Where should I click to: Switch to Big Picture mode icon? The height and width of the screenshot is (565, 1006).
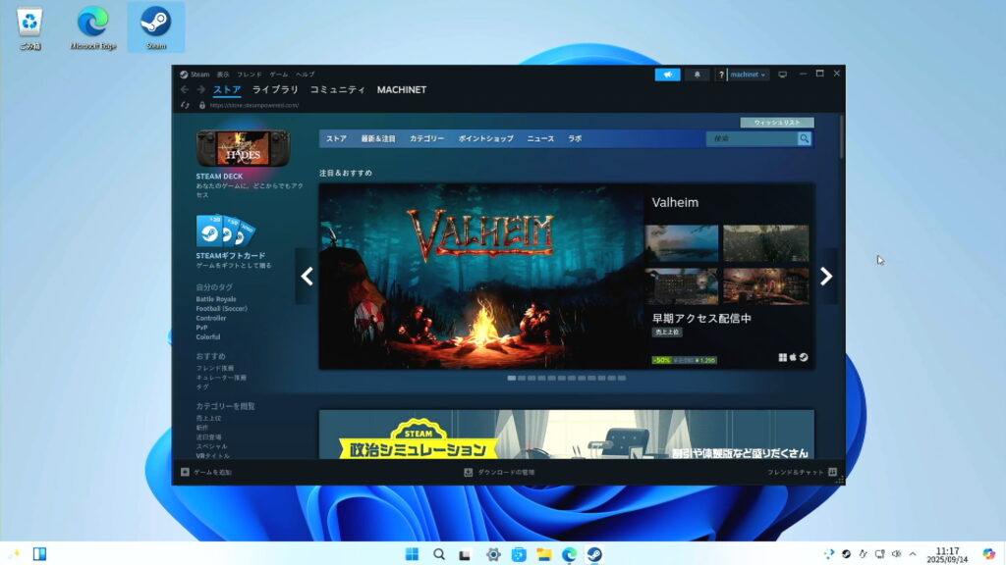783,75
